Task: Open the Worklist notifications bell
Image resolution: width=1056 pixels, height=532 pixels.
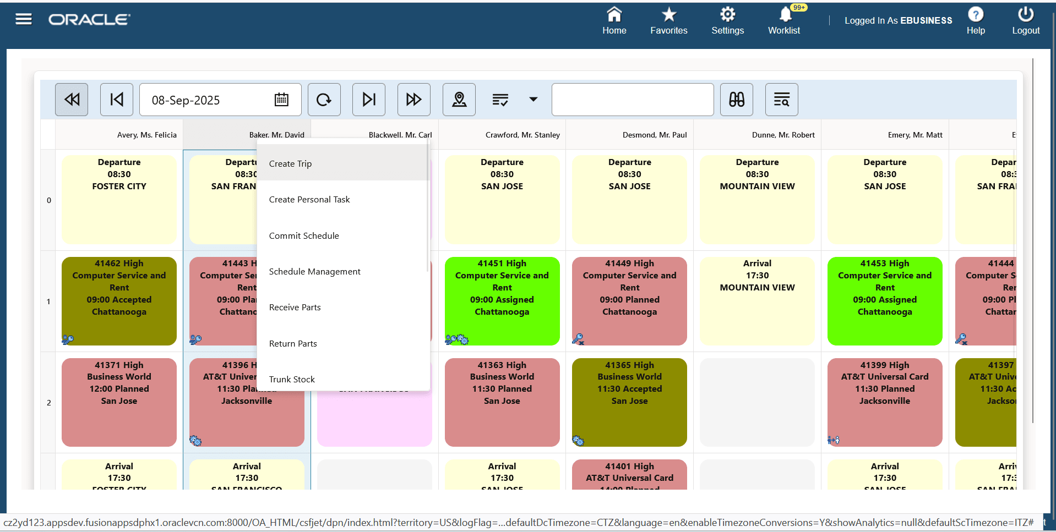Action: (783, 21)
